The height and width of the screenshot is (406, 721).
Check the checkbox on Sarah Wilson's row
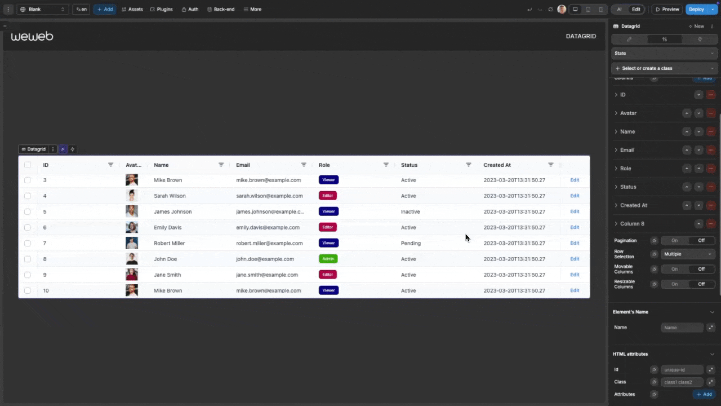(x=27, y=196)
